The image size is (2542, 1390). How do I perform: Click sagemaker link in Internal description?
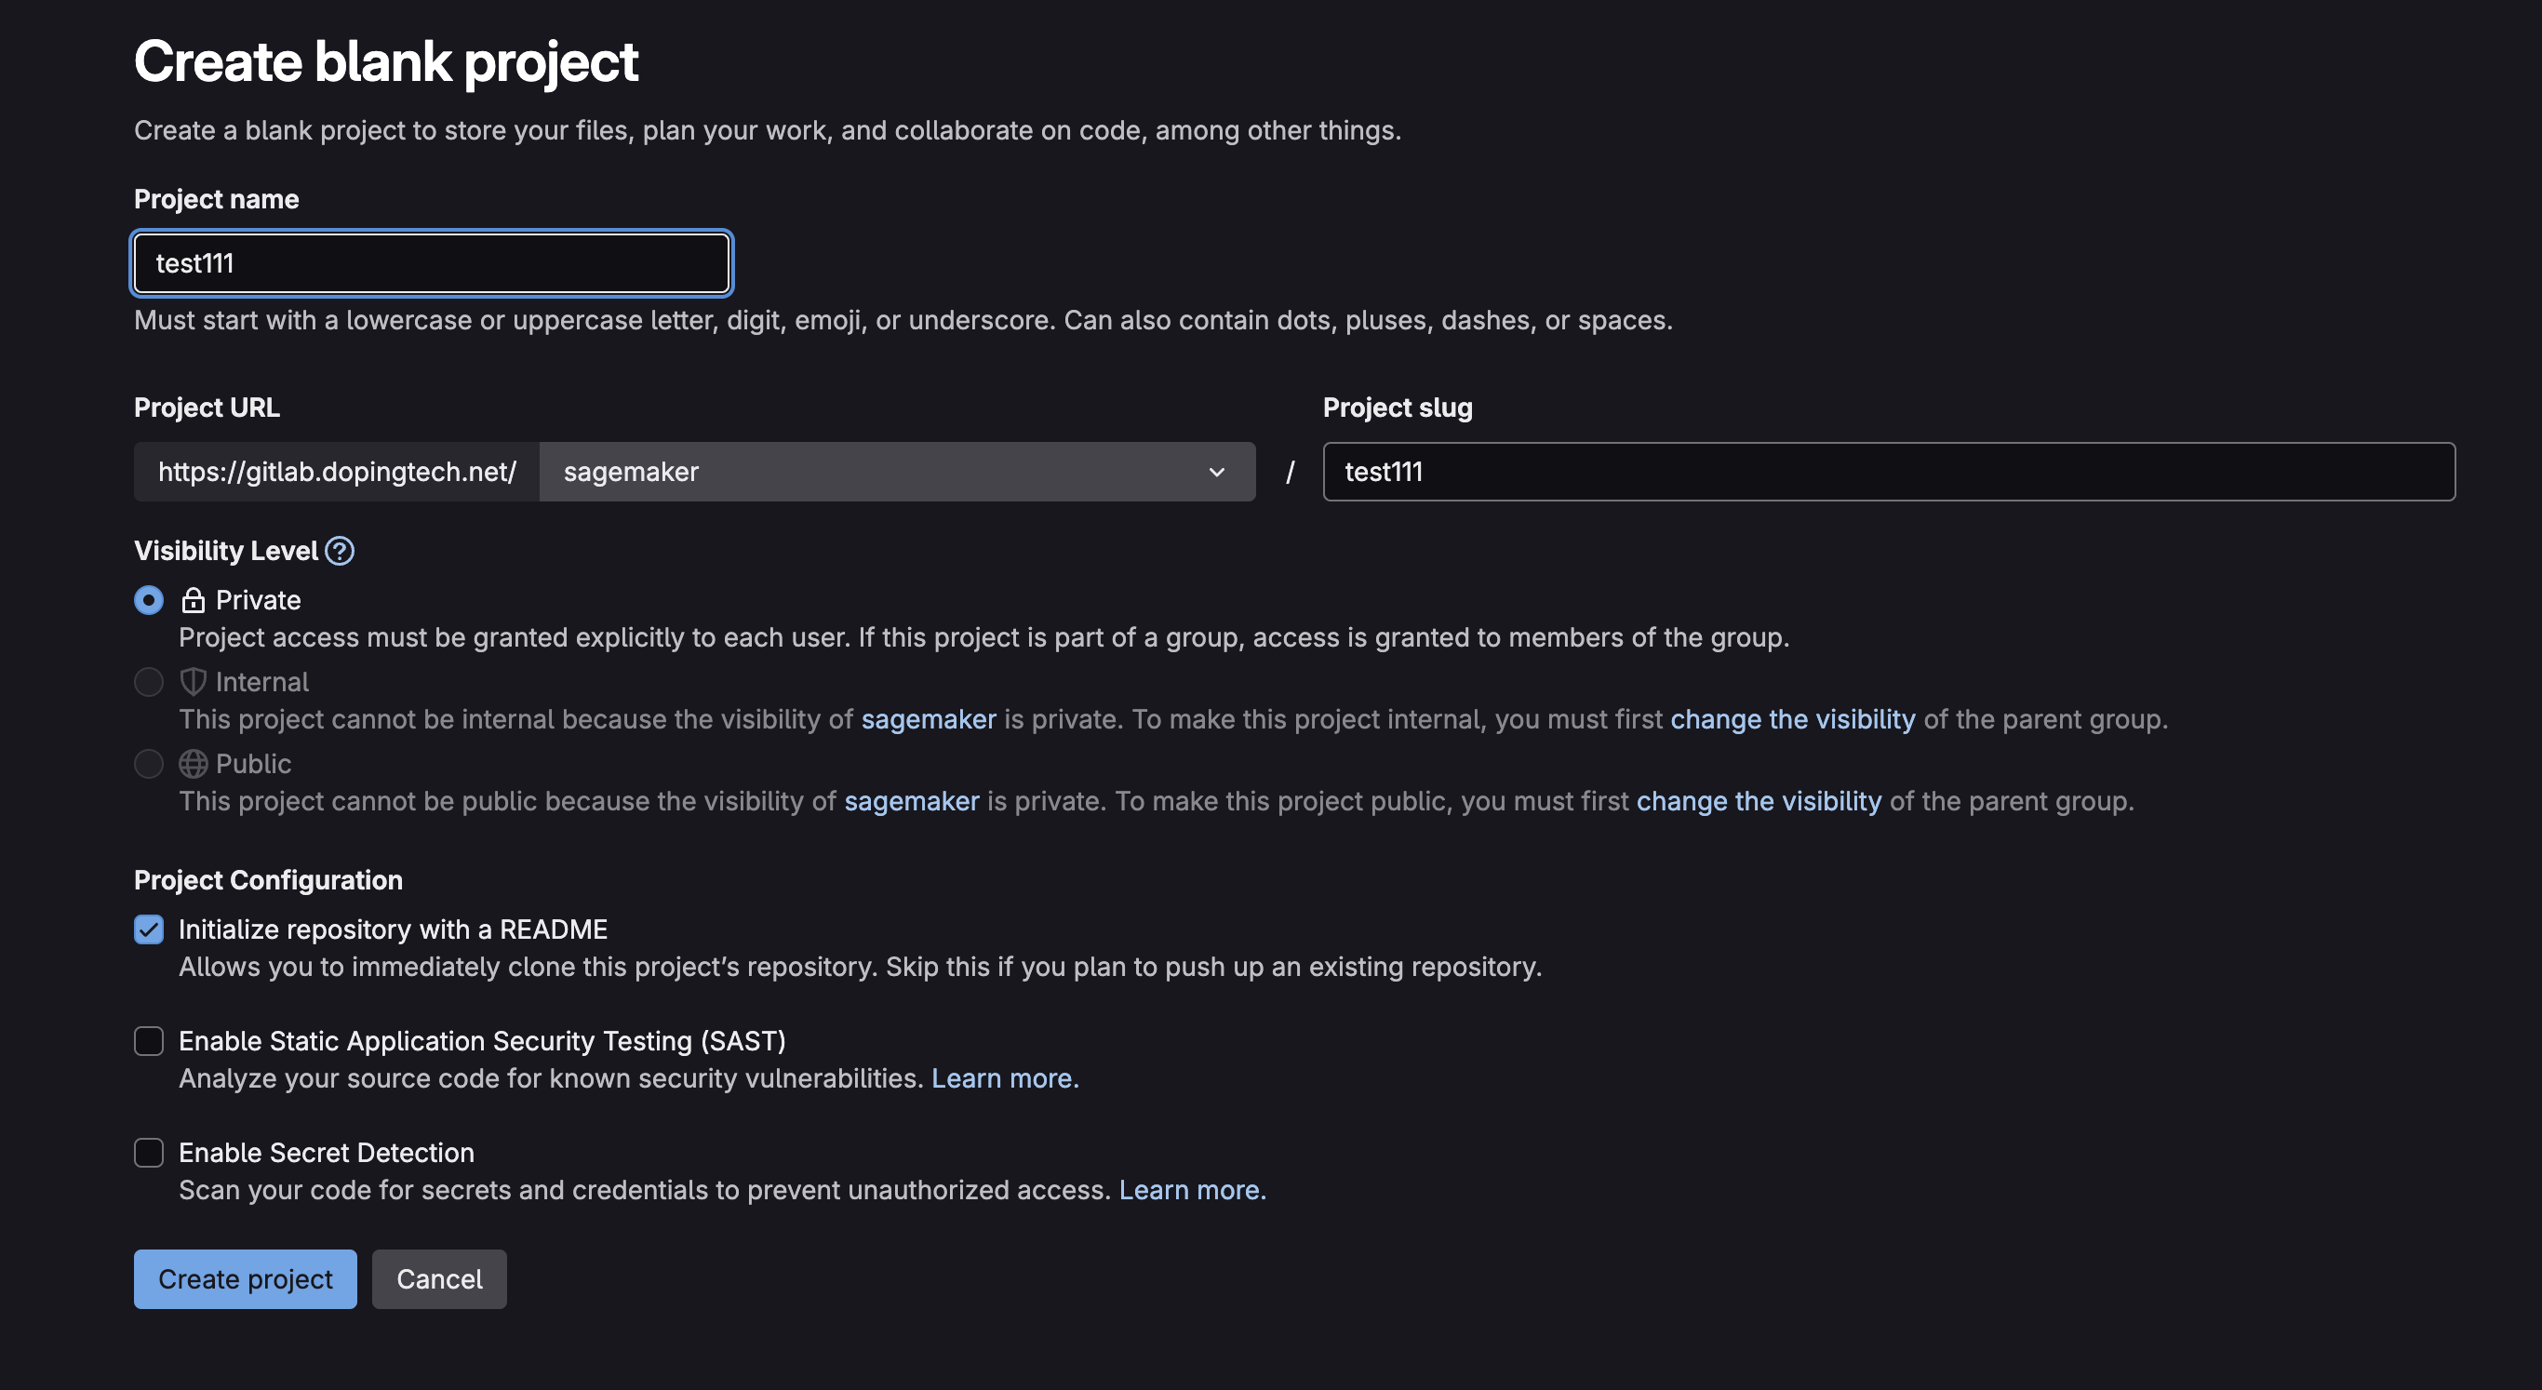click(928, 719)
